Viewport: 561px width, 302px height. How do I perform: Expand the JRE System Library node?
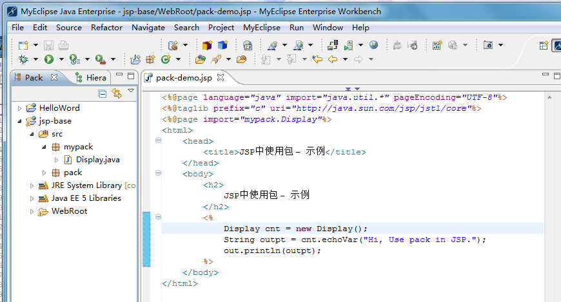pyautogui.click(x=32, y=185)
